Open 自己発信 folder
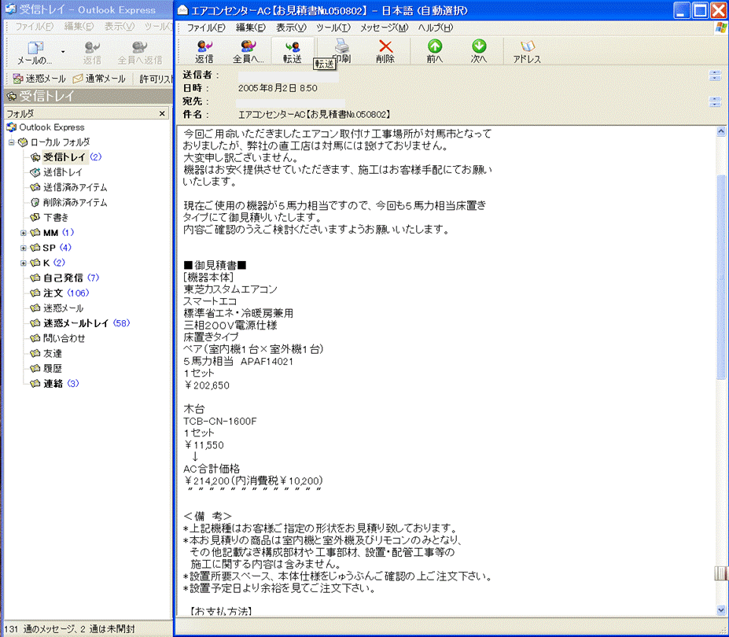This screenshot has height=637, width=729. click(x=64, y=278)
